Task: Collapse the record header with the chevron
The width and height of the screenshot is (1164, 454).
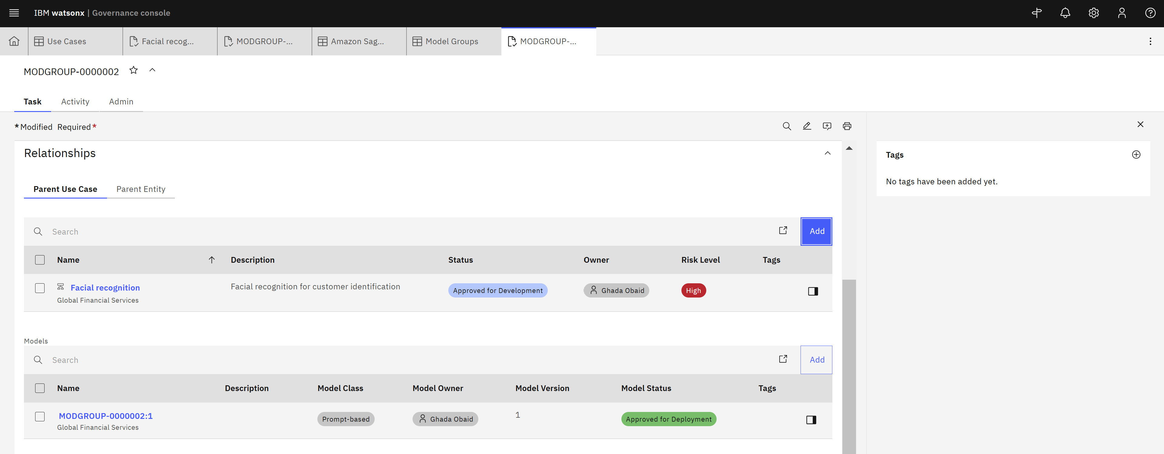Action: click(152, 70)
